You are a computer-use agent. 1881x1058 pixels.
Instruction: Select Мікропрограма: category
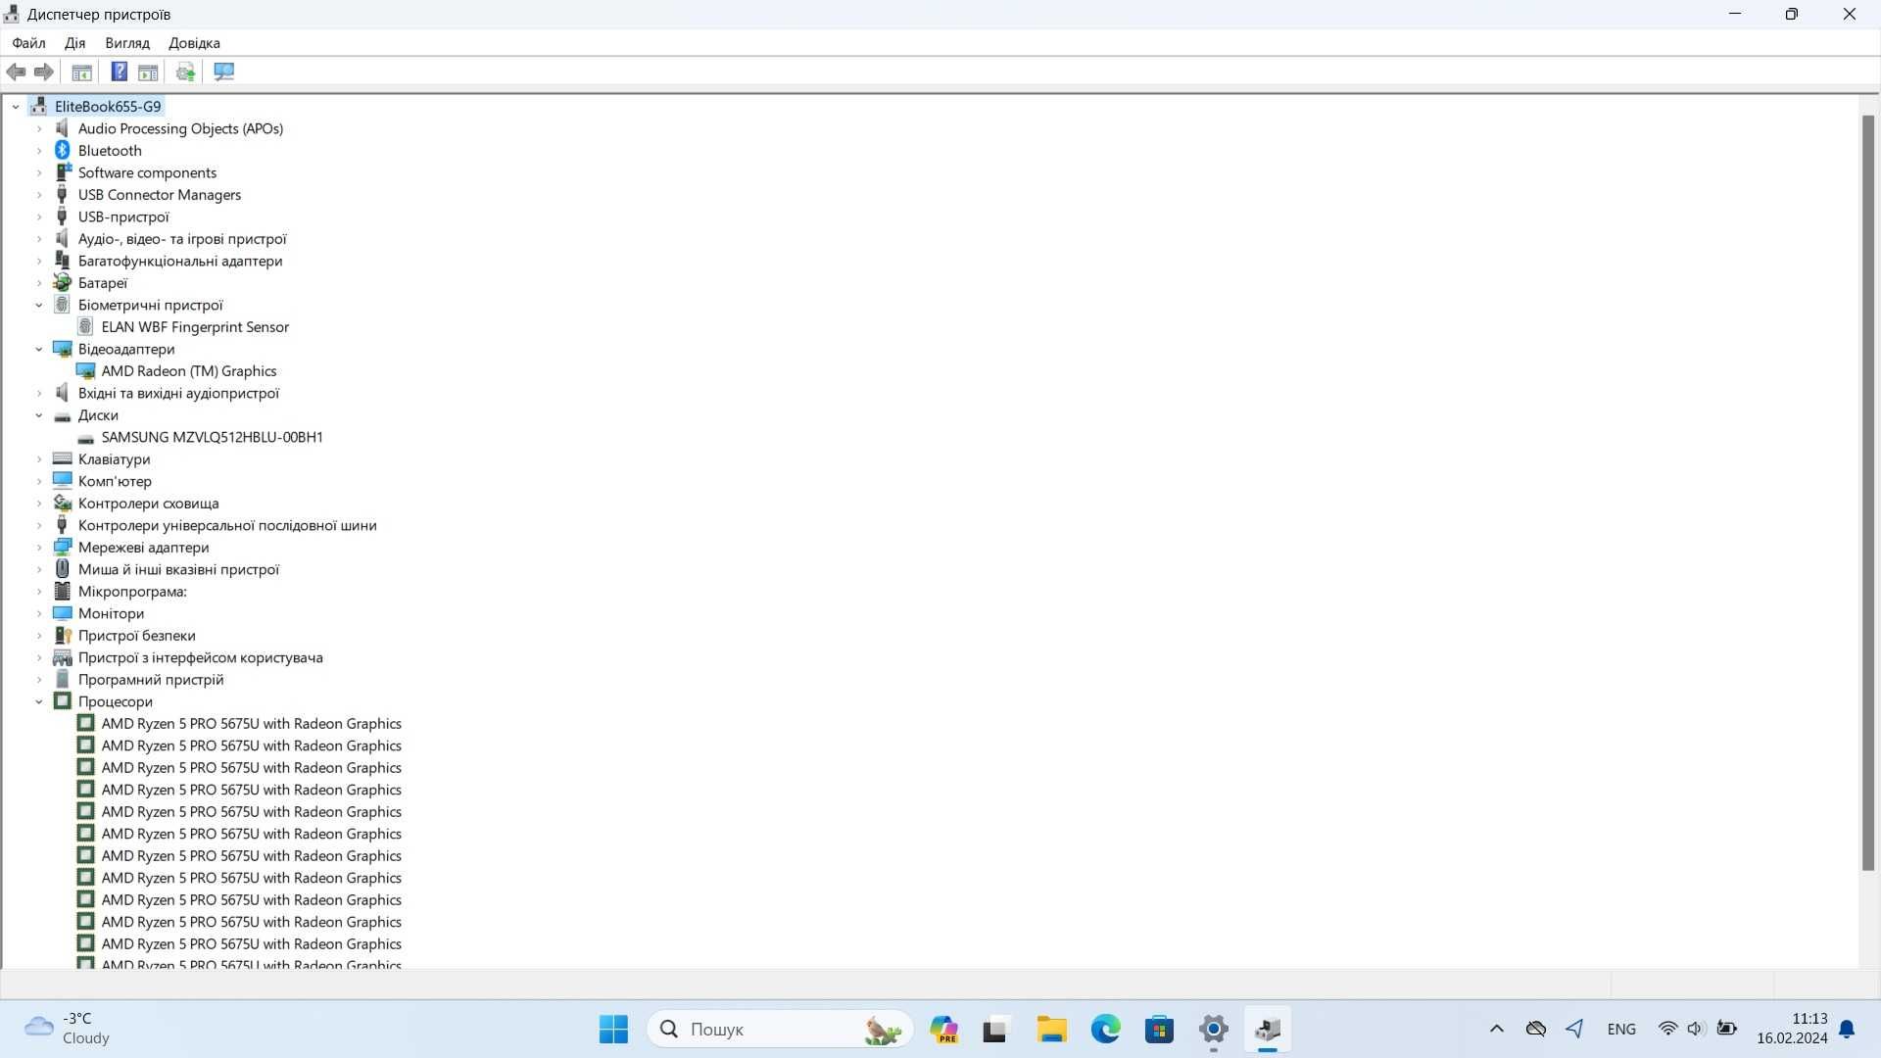[x=132, y=591]
